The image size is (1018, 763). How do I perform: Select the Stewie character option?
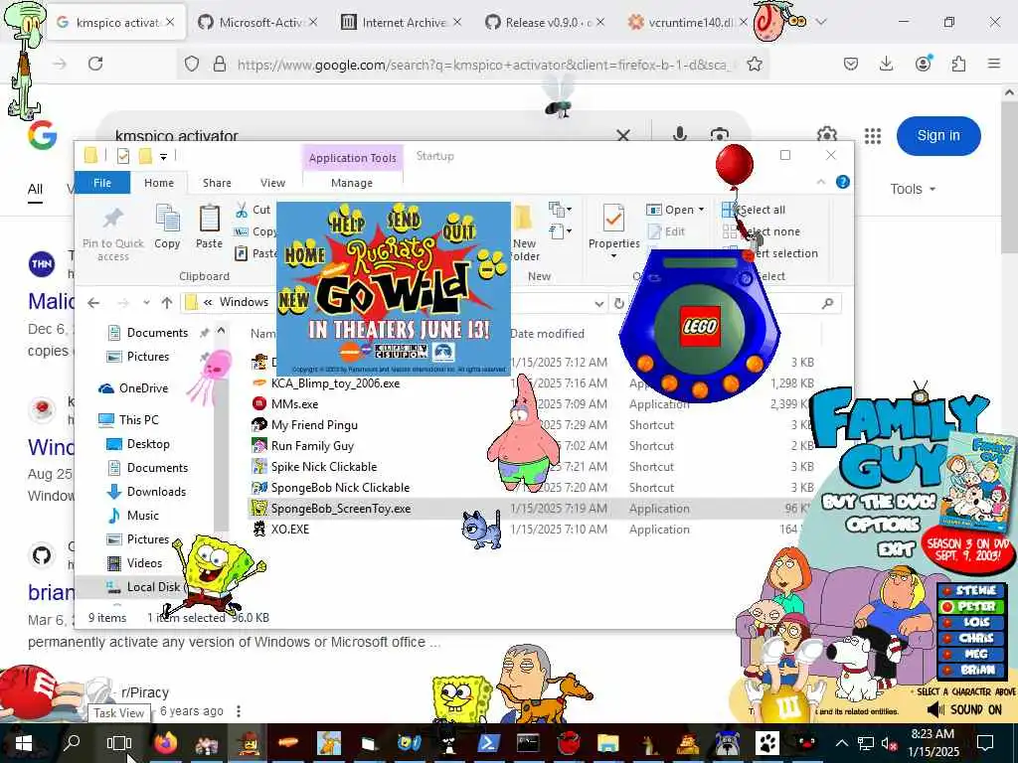(x=970, y=590)
